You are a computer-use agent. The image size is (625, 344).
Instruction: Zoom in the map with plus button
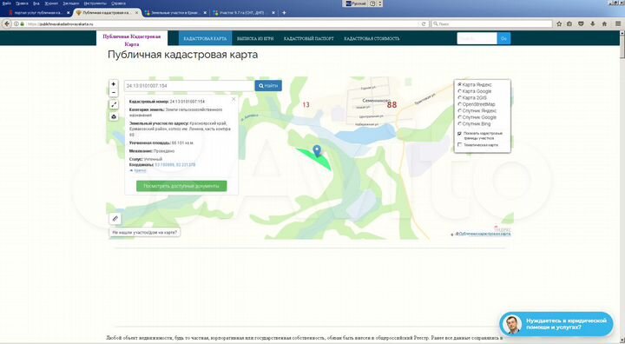pos(114,83)
